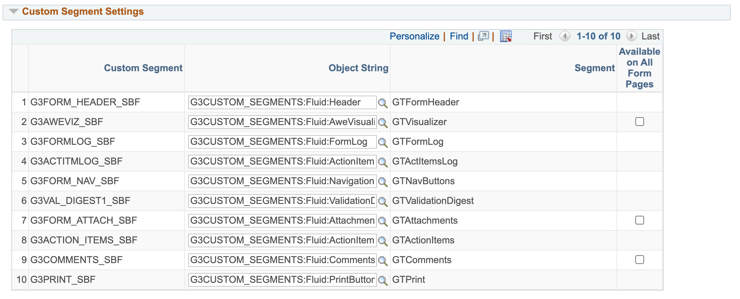Select the G3COMMENTS_SBF custom segment text
The width and height of the screenshot is (740, 299).
76,260
